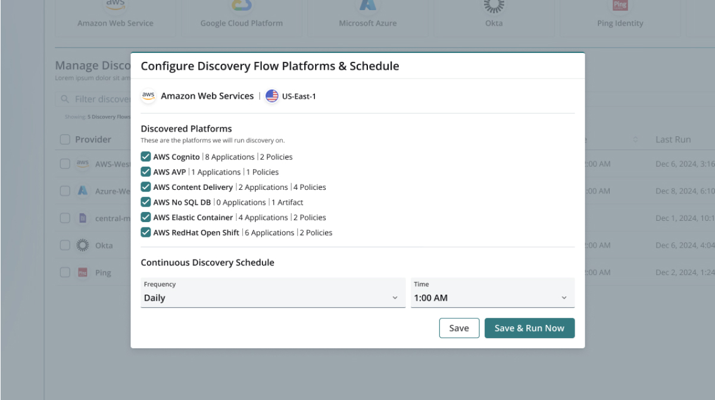
Task: Toggle the select-all checkbox beside Provider header
Action: click(x=65, y=139)
